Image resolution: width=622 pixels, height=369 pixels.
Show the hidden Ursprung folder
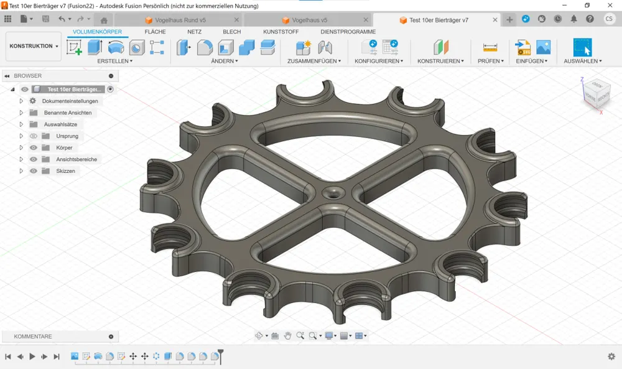tap(34, 136)
